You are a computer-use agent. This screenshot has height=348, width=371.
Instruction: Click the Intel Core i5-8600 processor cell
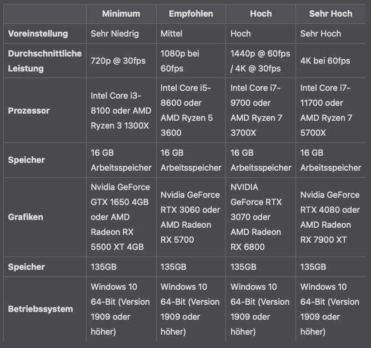coord(190,110)
